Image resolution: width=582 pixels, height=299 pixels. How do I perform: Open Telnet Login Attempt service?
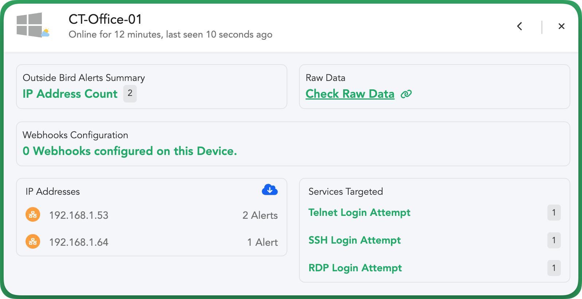[x=359, y=213]
